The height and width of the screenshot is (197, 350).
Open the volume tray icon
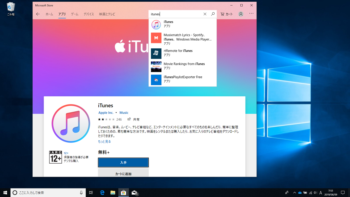pos(315,193)
